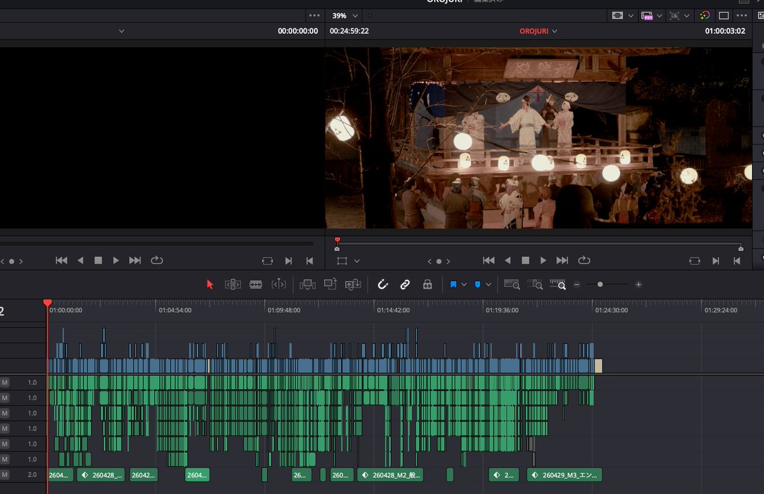Play the source viewer forward
Screen dimensions: 764x494
click(116, 261)
